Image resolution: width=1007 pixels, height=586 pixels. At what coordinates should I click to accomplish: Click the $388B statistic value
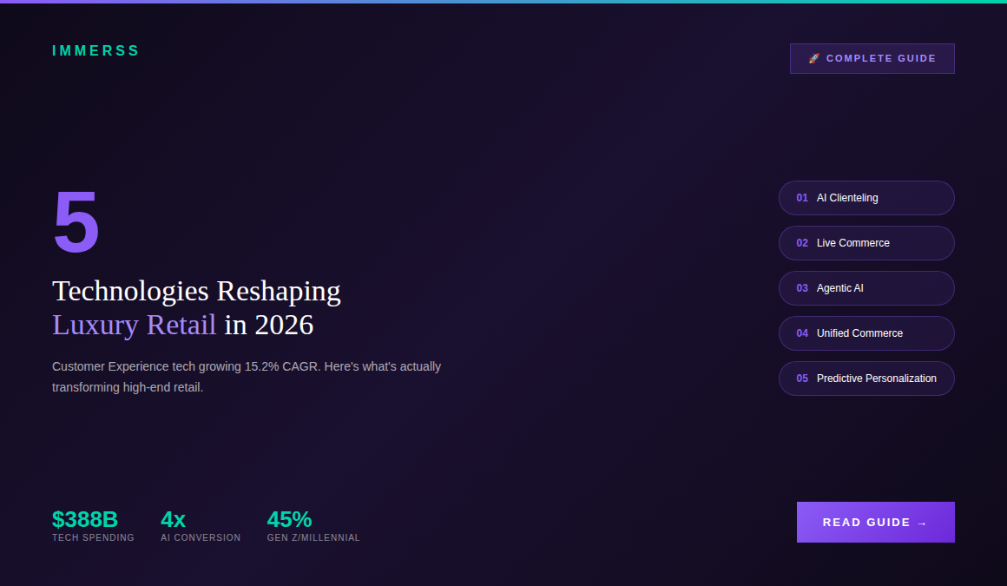(x=85, y=519)
